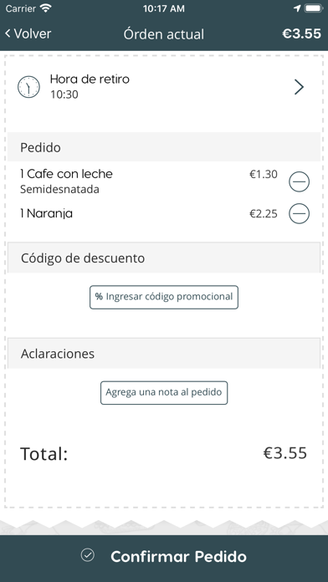Screen dimensions: 328x582
Task: Open pickup time with right chevron
Action: (299, 87)
